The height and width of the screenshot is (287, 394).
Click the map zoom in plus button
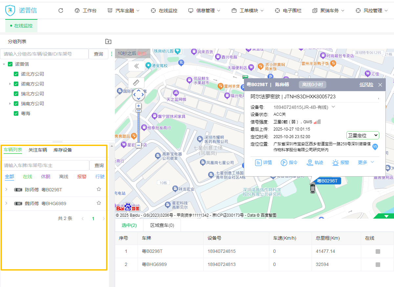(x=139, y=106)
